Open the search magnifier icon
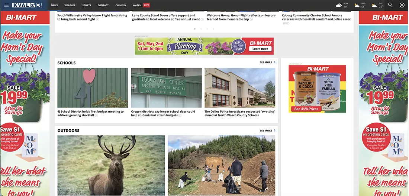 click(x=390, y=5)
